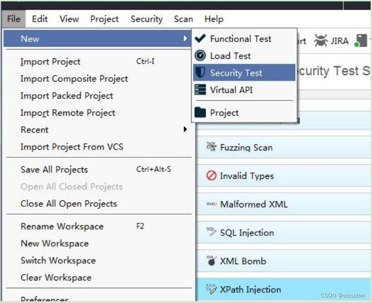Choose Import Project from File menu
The width and height of the screenshot is (372, 303).
point(50,62)
